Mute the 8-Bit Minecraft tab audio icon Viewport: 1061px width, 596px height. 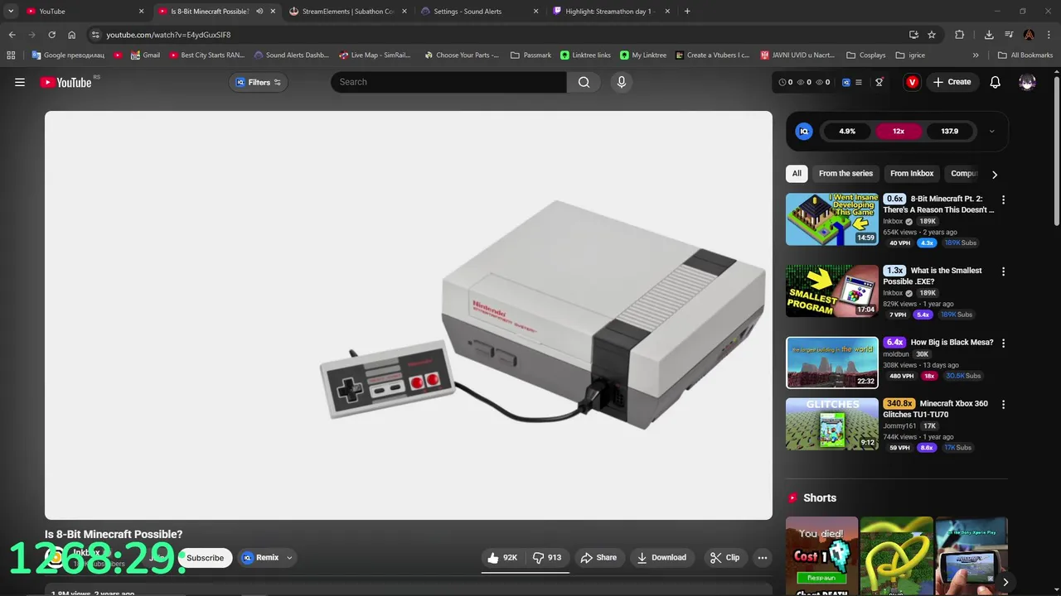259,12
